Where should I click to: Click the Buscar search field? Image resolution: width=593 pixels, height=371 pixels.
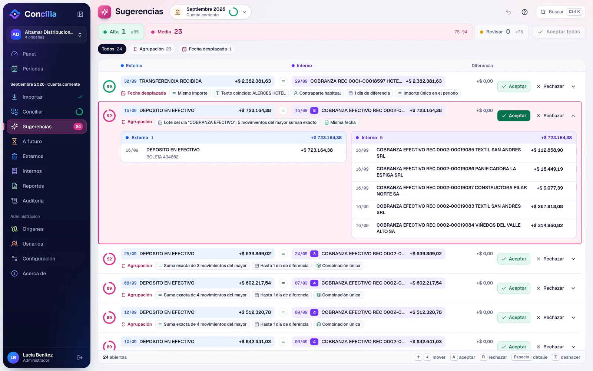561,12
